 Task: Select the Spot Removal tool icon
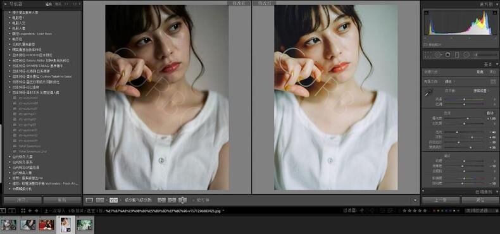click(x=438, y=55)
